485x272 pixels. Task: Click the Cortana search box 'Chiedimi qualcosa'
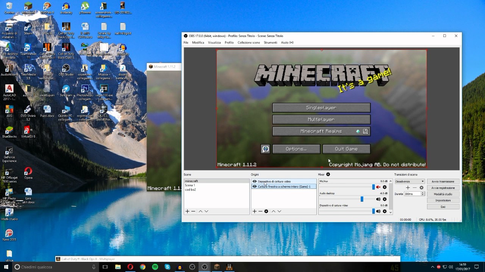click(x=55, y=267)
